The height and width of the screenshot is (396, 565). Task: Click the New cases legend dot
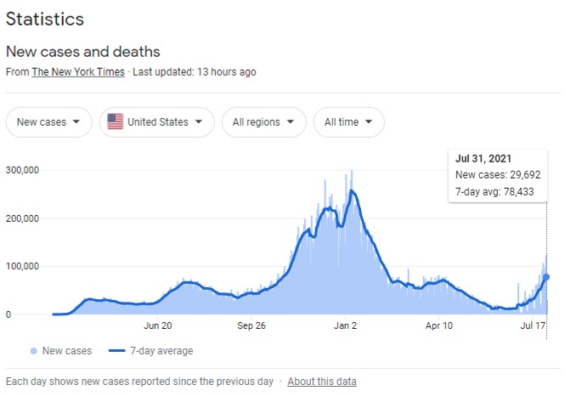[x=33, y=351]
